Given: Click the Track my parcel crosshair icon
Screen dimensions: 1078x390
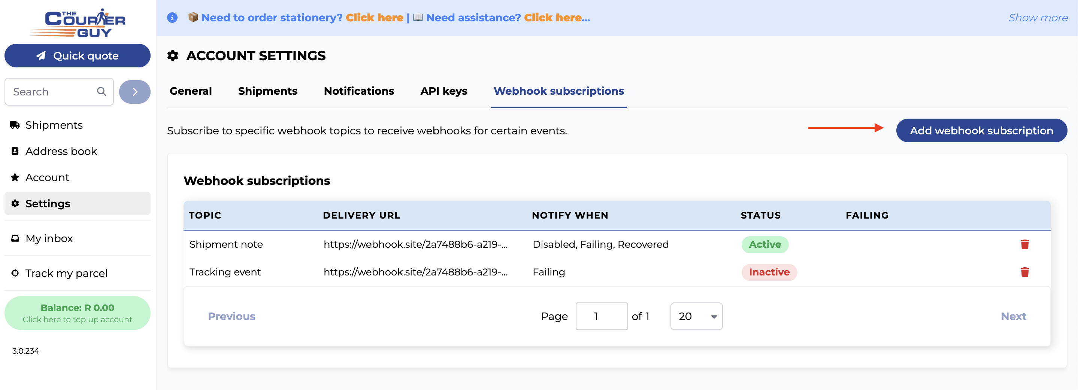Looking at the screenshot, I should point(15,273).
